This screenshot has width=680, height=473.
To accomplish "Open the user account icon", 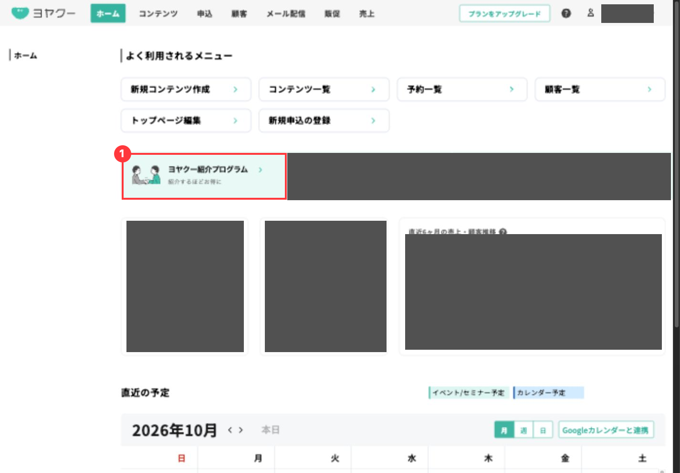I will [590, 13].
